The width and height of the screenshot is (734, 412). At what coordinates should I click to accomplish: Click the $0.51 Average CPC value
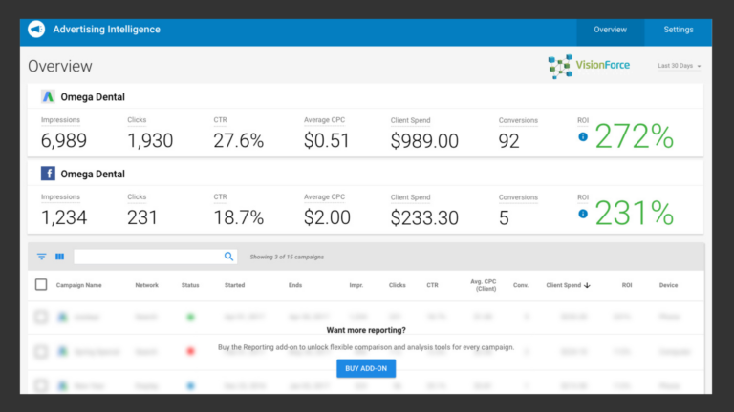(x=327, y=140)
